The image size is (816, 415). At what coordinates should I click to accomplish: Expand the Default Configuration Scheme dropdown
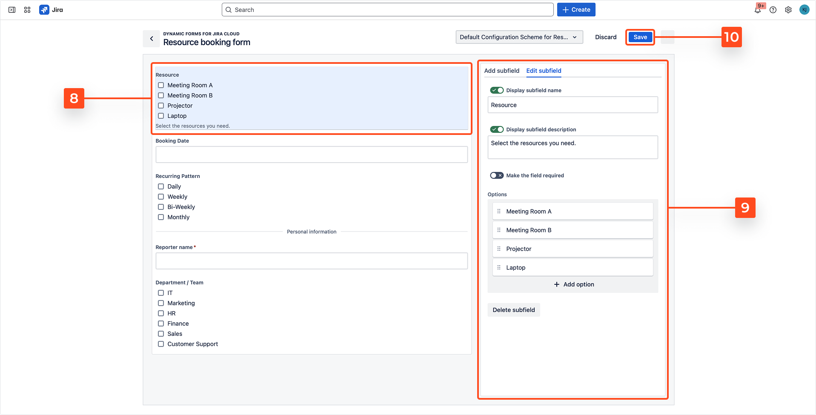pos(519,37)
